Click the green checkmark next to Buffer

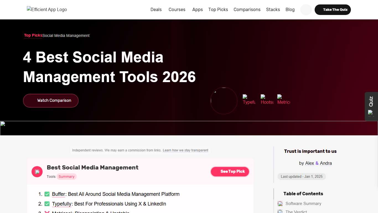(x=47, y=194)
